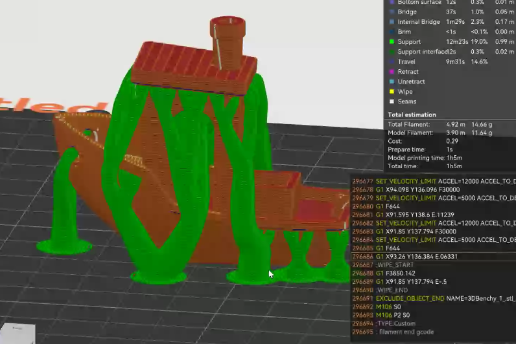Click the Total estimation heading
Screen dimensions: 516x344
[412, 115]
